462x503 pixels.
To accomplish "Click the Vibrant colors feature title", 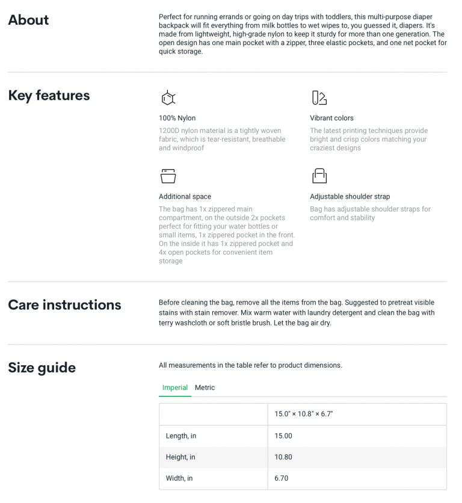I will [331, 118].
